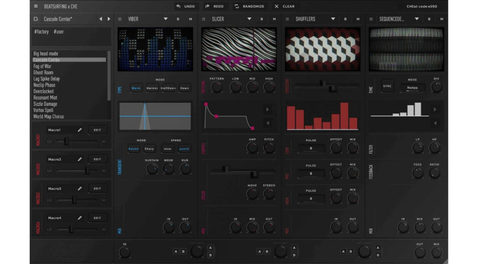Go to next preset arrow

click(108, 19)
